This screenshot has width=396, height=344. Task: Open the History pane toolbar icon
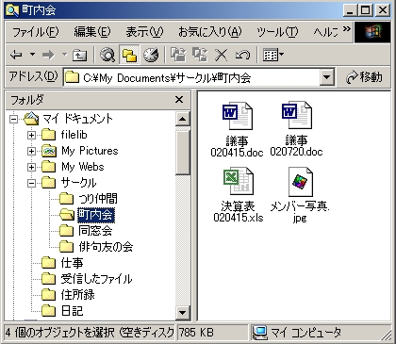tap(151, 56)
